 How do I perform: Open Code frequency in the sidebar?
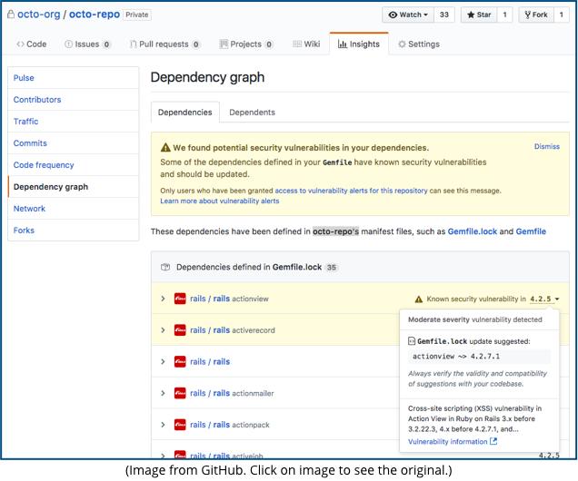[x=74, y=165]
